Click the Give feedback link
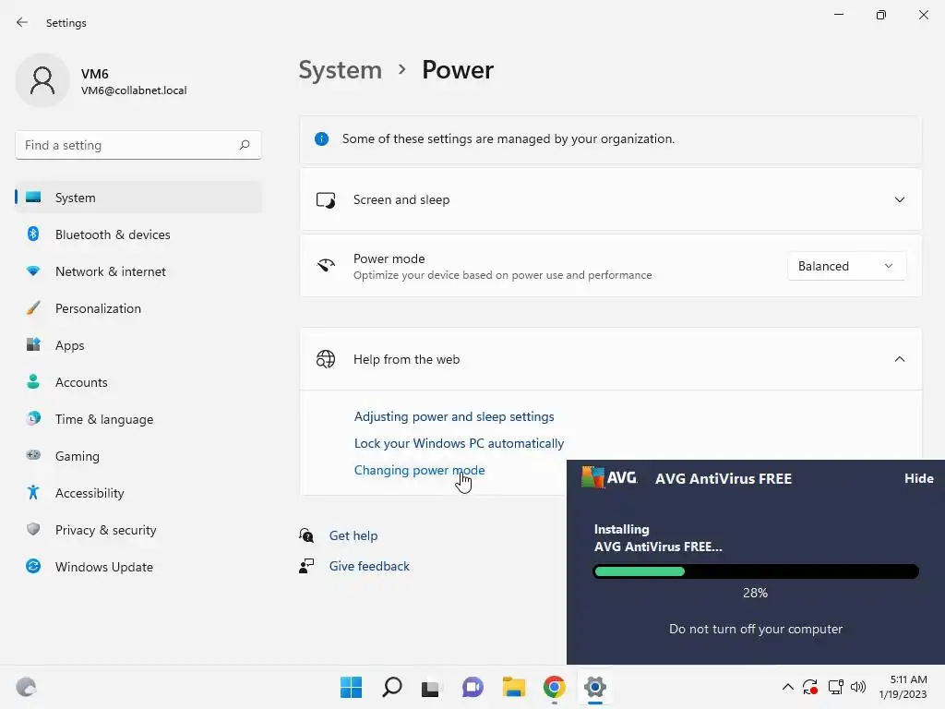Screen dimensions: 945x709 pyautogui.click(x=369, y=566)
